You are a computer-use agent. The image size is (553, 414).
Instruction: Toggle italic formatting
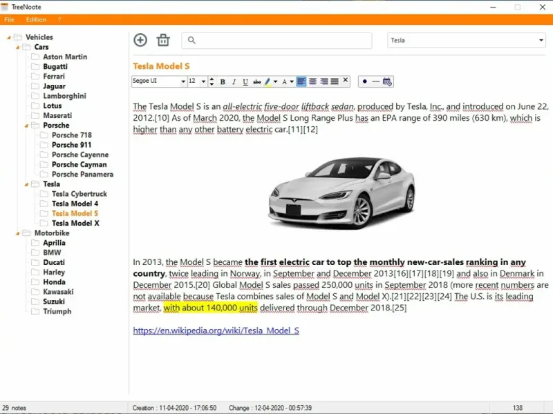[x=234, y=81]
